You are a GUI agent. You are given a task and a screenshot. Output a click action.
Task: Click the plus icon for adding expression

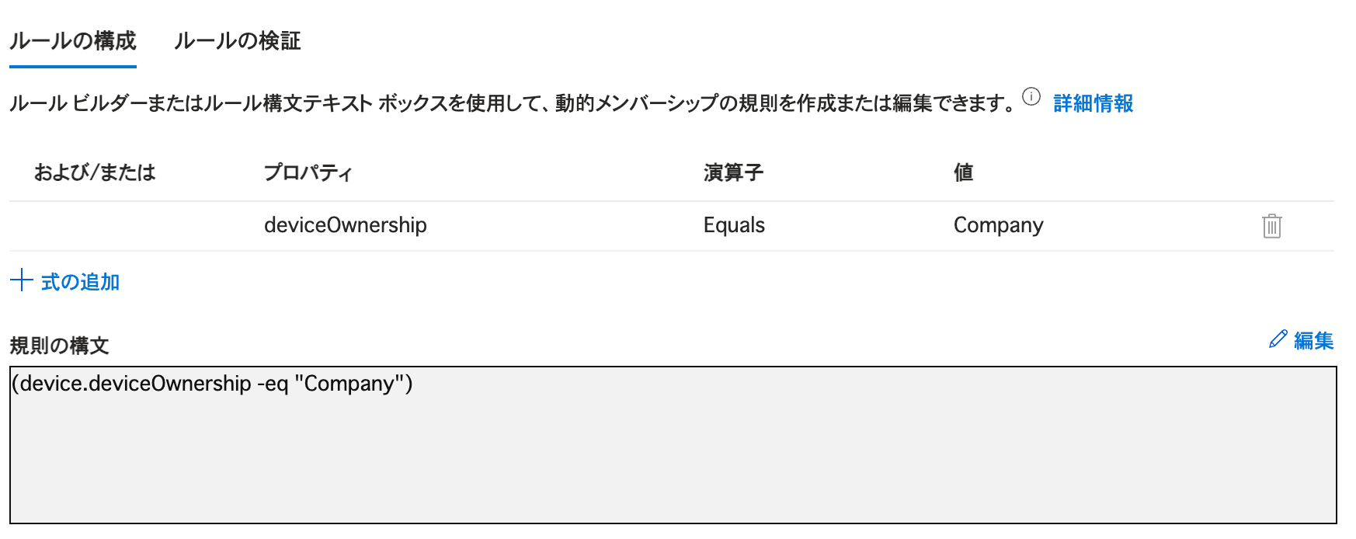coord(21,280)
